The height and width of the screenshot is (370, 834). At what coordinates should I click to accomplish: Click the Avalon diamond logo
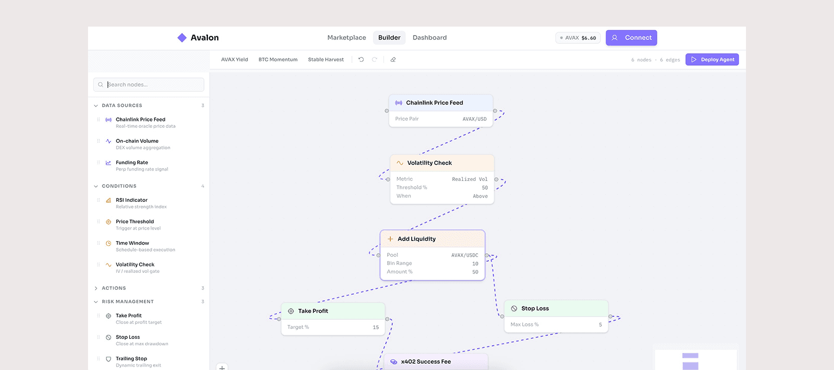[x=182, y=38]
